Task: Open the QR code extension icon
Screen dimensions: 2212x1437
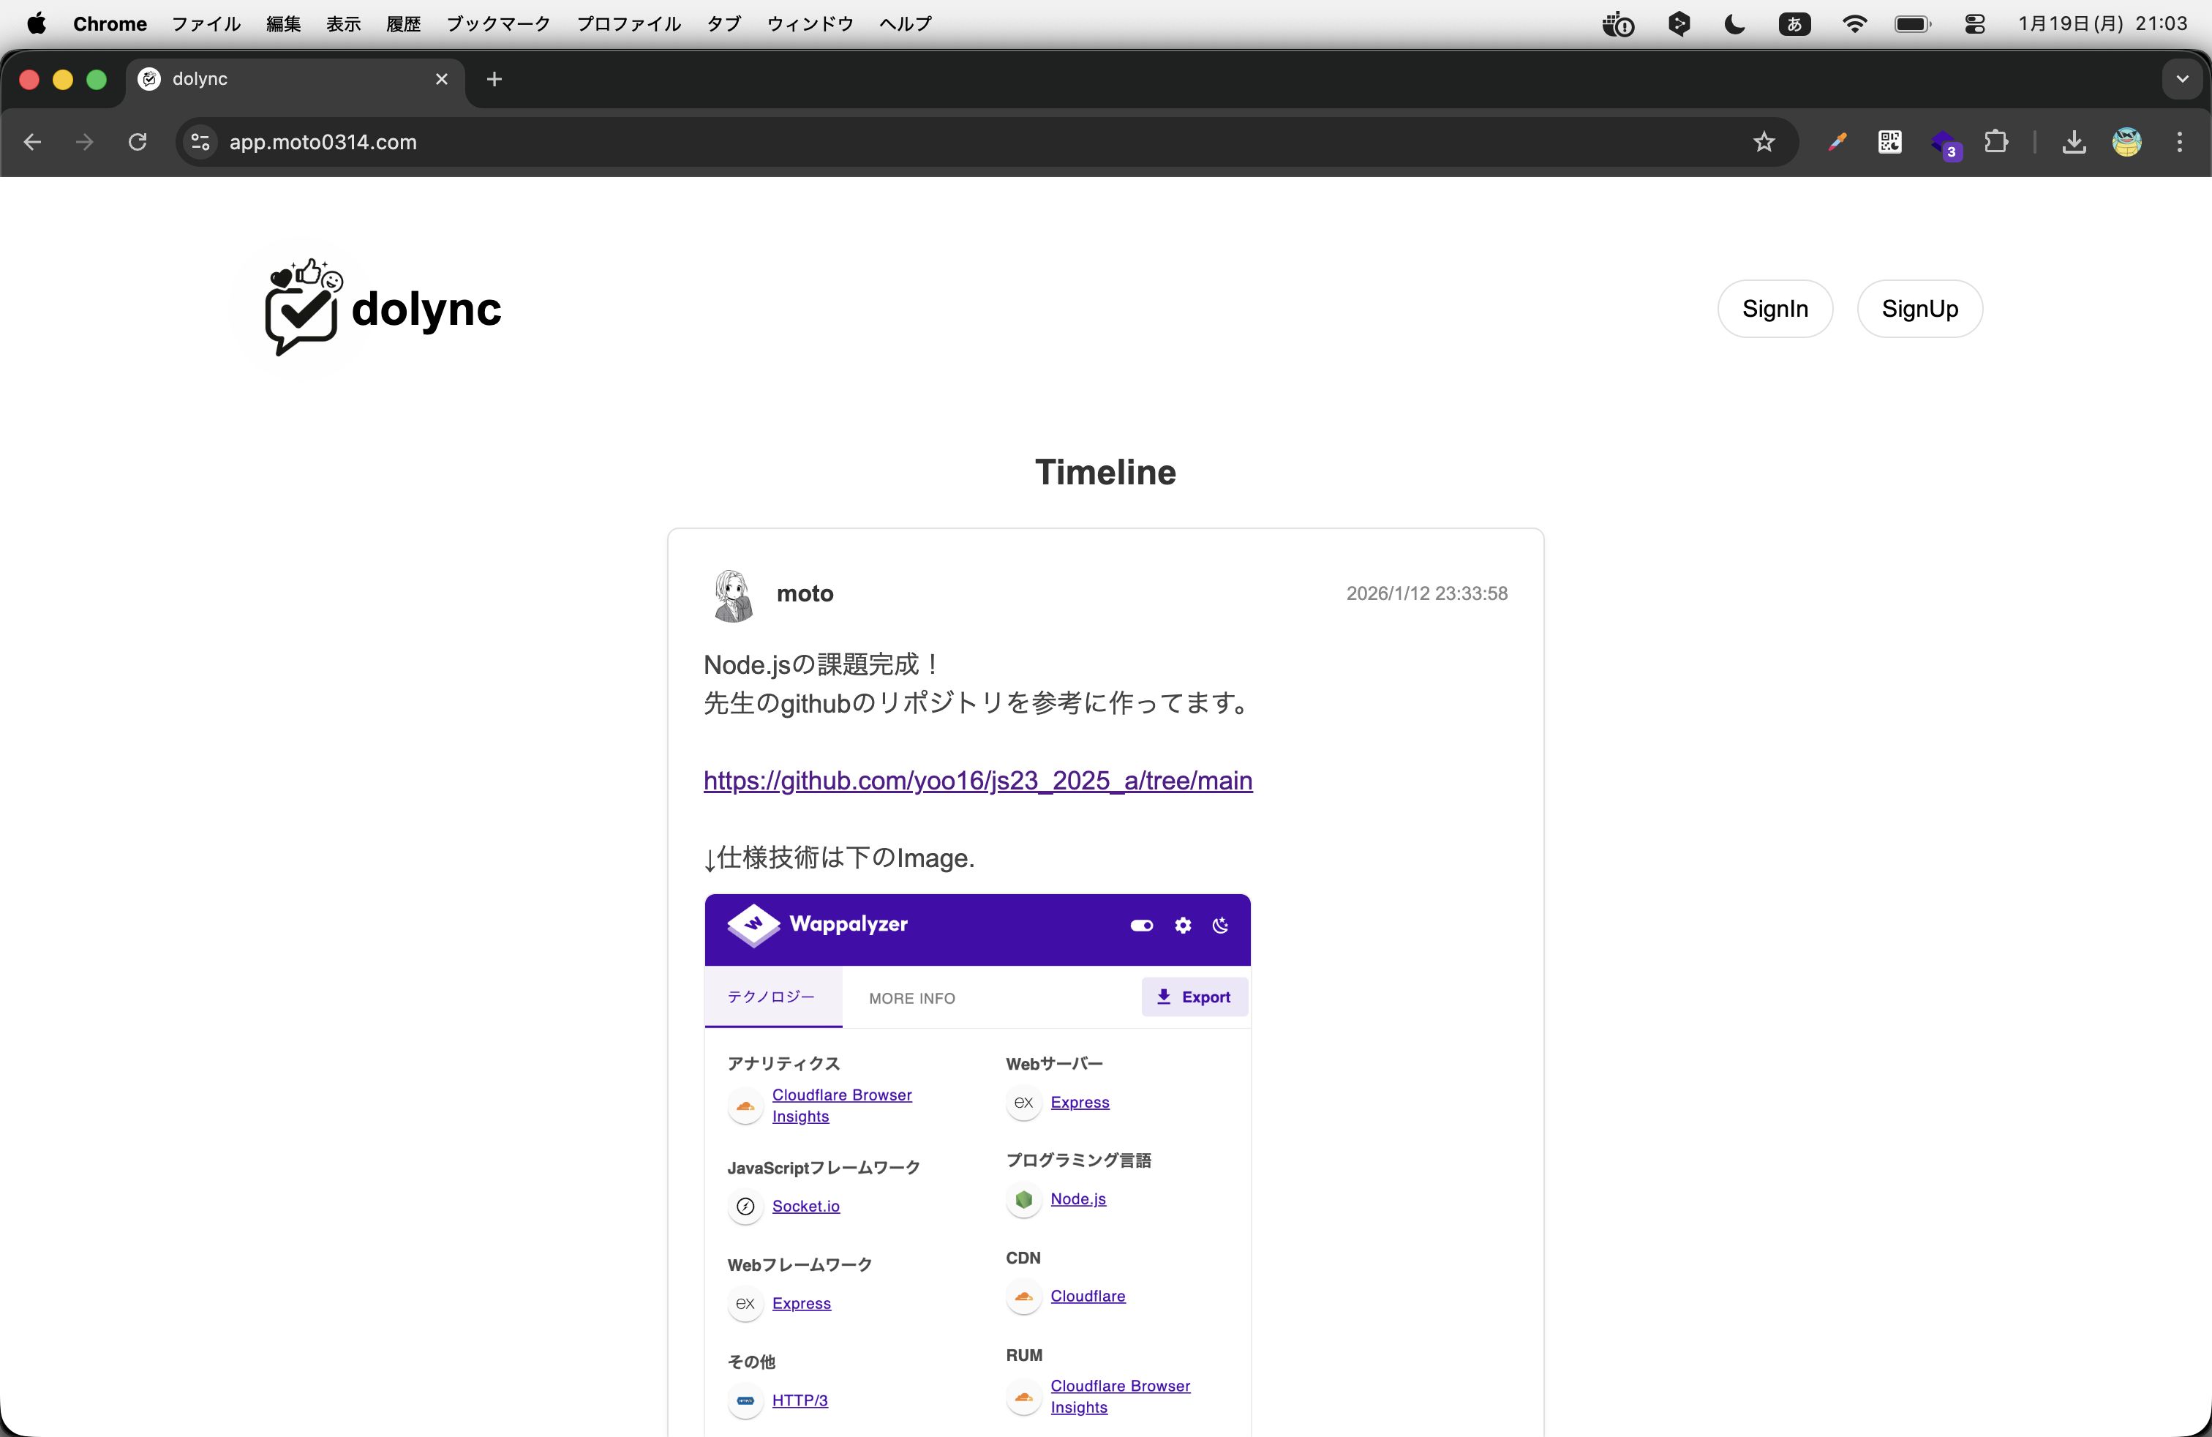Action: 1889,142
